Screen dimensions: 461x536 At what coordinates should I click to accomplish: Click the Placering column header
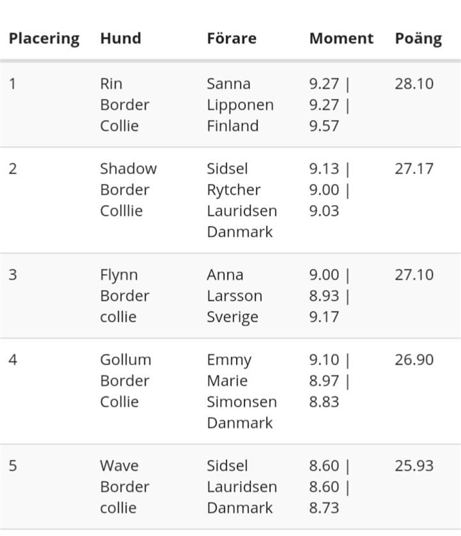[44, 39]
